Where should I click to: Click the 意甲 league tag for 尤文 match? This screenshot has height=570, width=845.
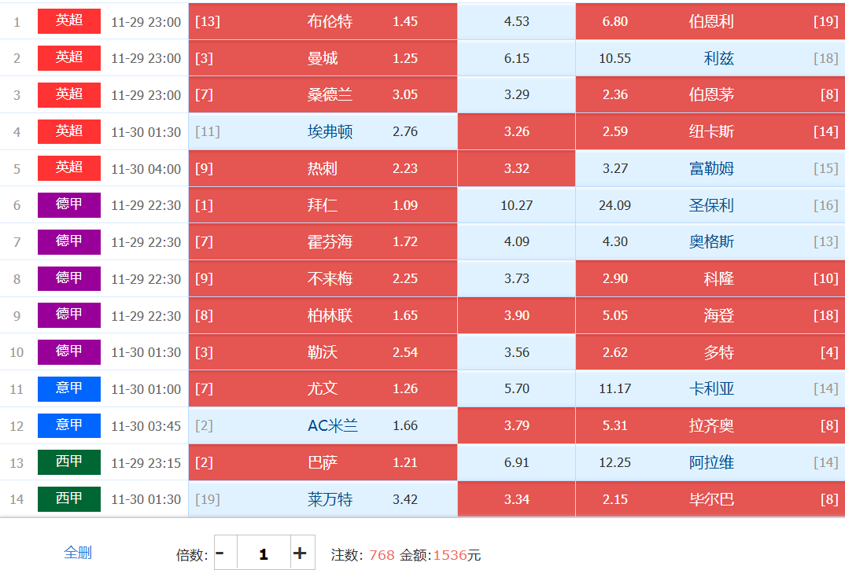[69, 388]
